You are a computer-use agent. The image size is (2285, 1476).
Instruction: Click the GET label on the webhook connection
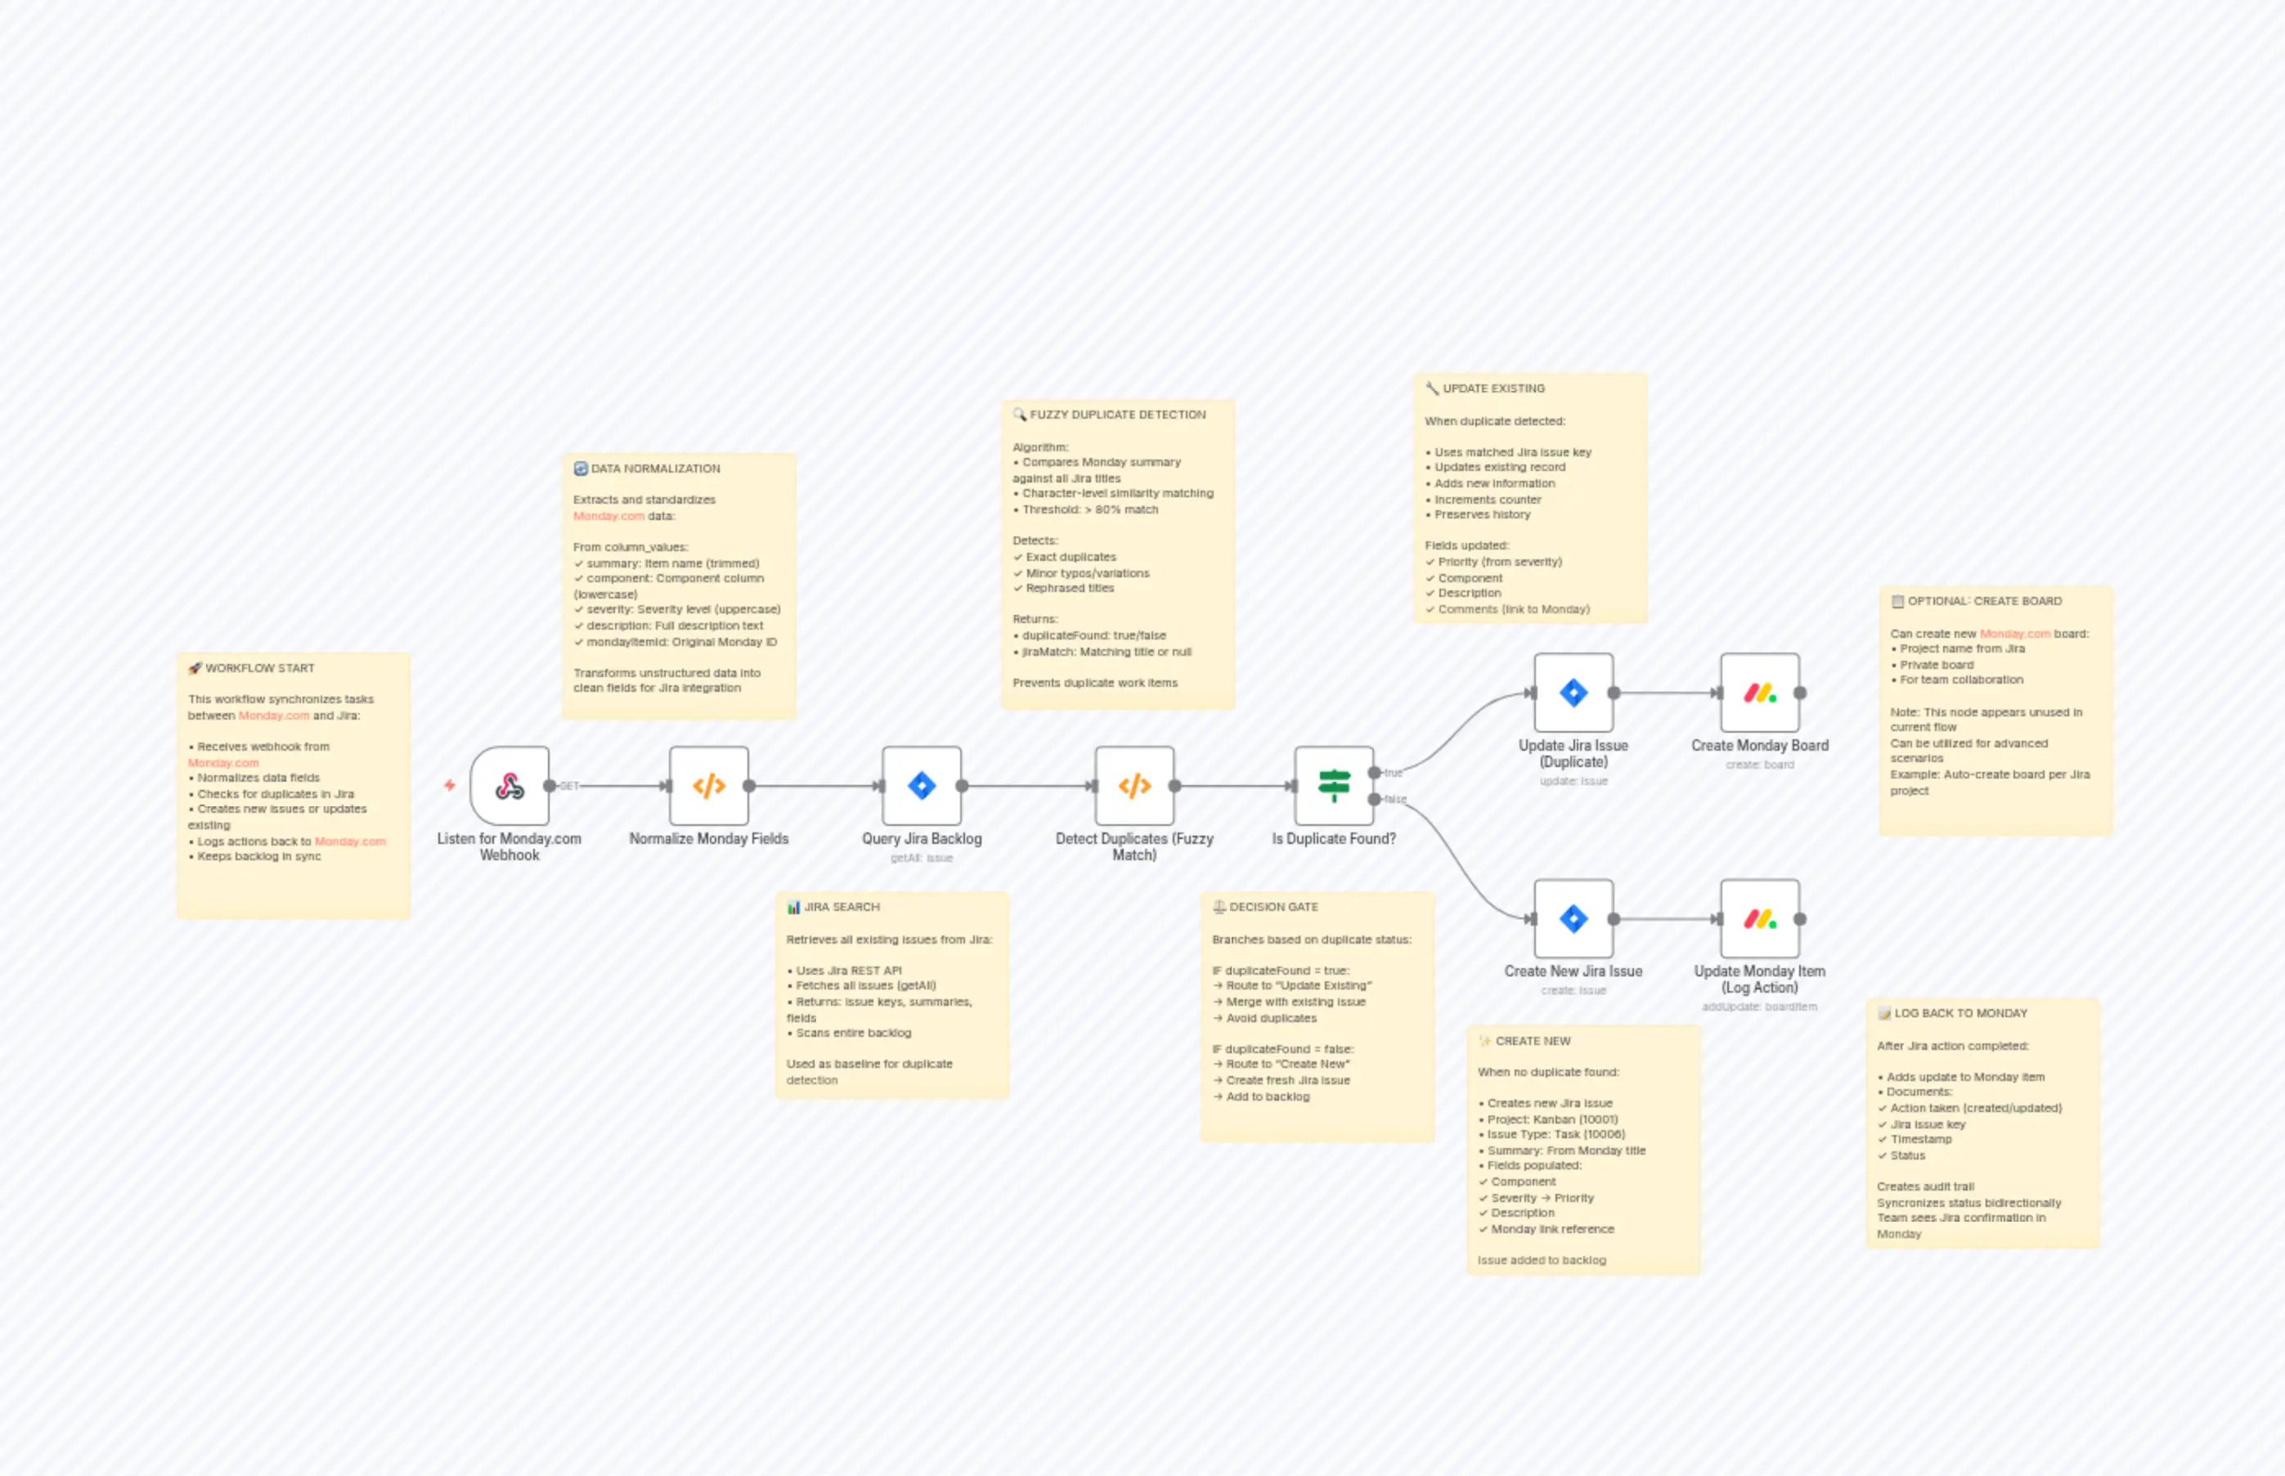pos(569,784)
